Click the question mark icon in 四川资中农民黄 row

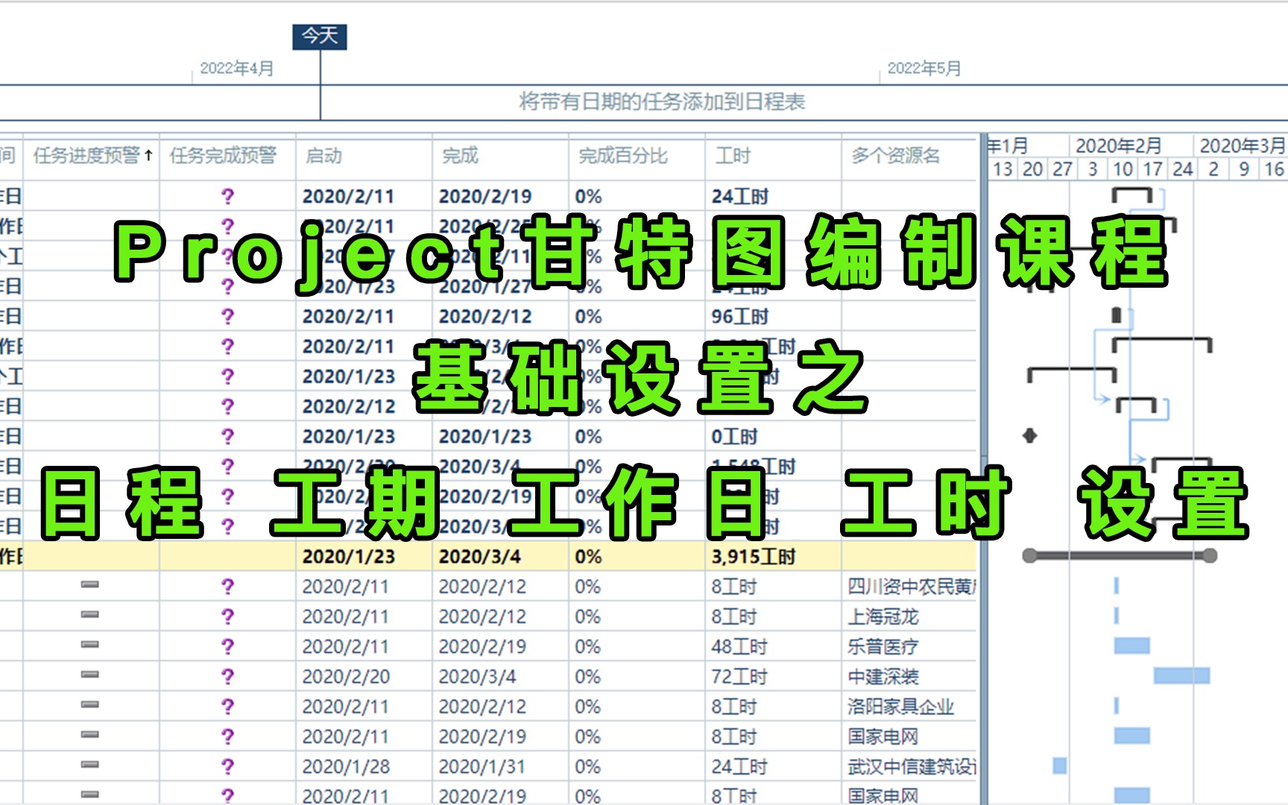[227, 587]
